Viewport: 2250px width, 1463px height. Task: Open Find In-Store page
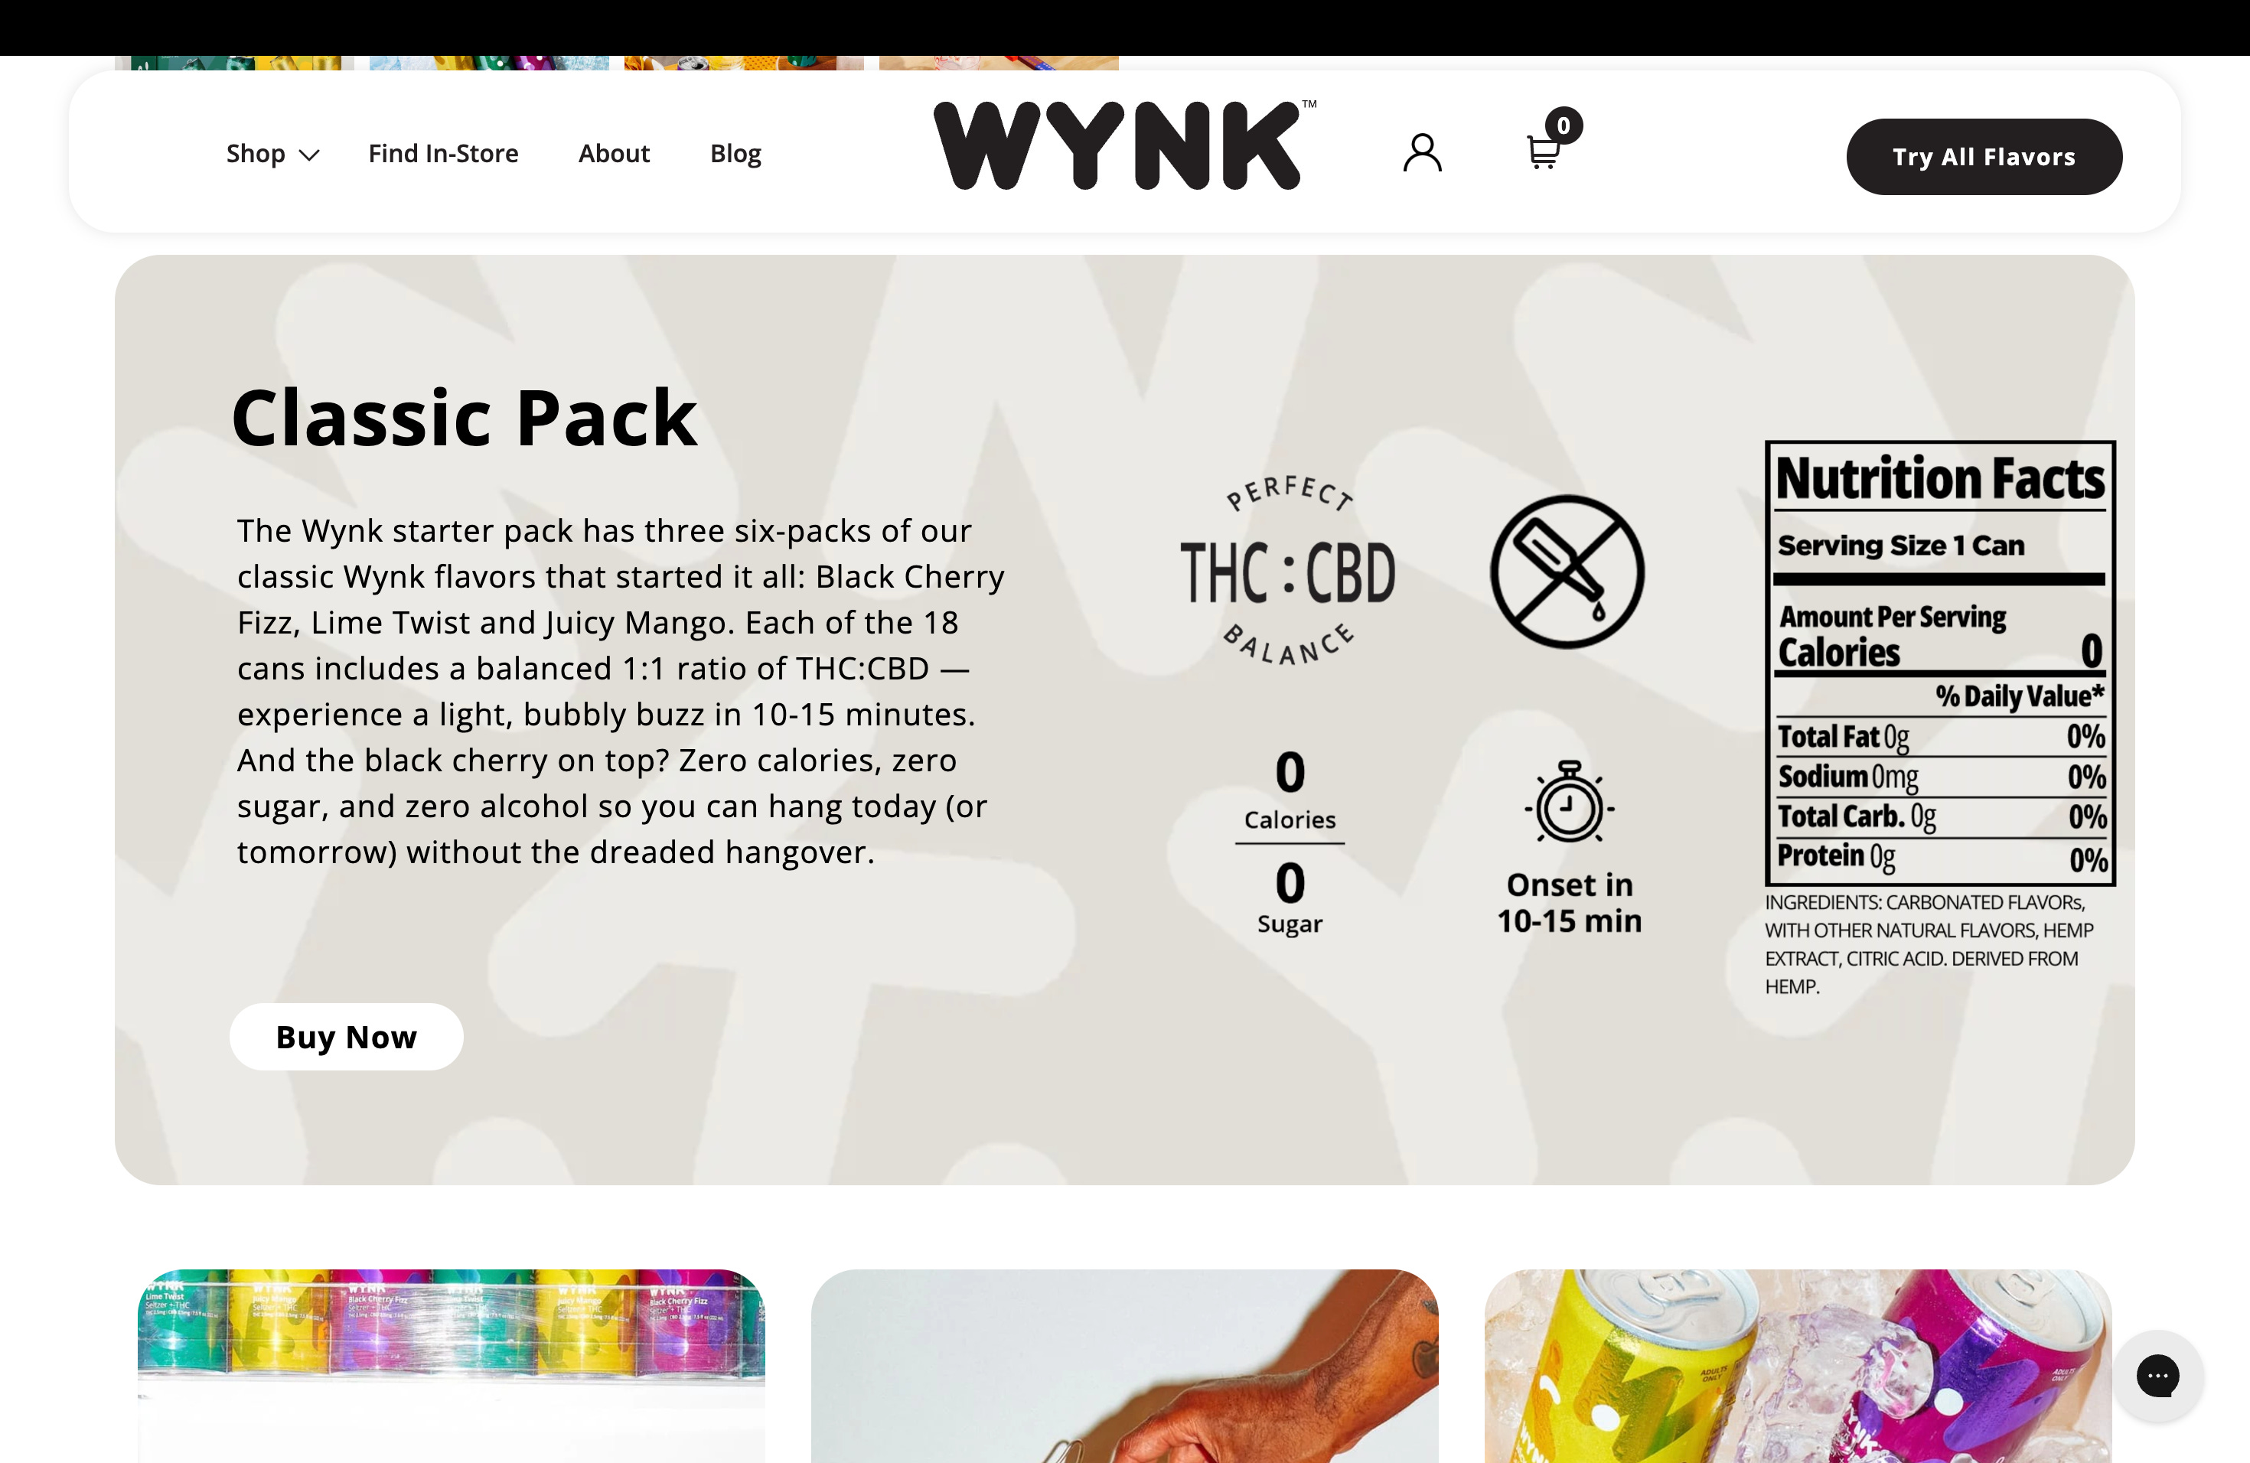coord(443,153)
